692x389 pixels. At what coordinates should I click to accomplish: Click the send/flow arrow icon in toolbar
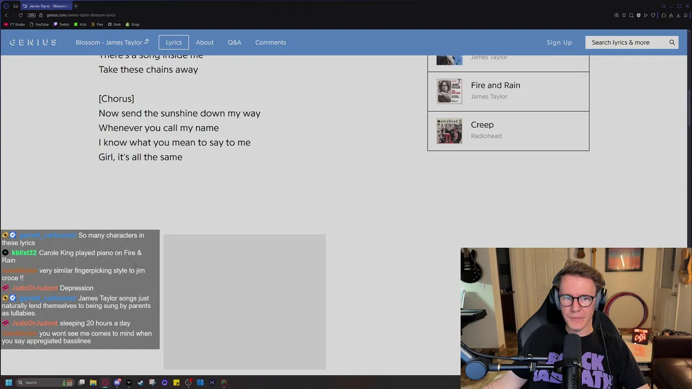point(646,15)
